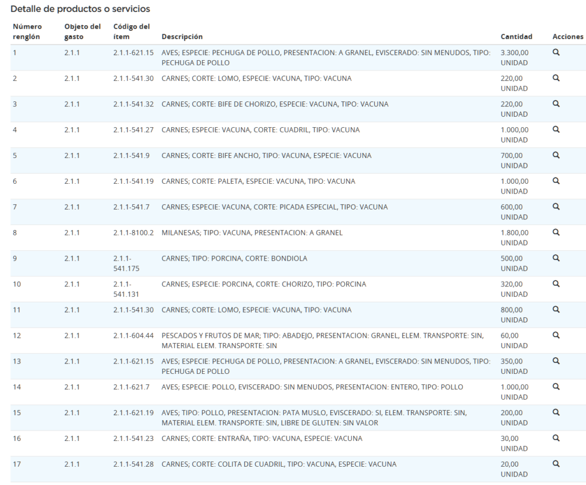View details of the Pata Muslo row
The image size is (586, 485).
tap(555, 413)
